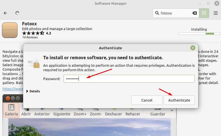Confirm with the Authenticate button

(x=179, y=100)
